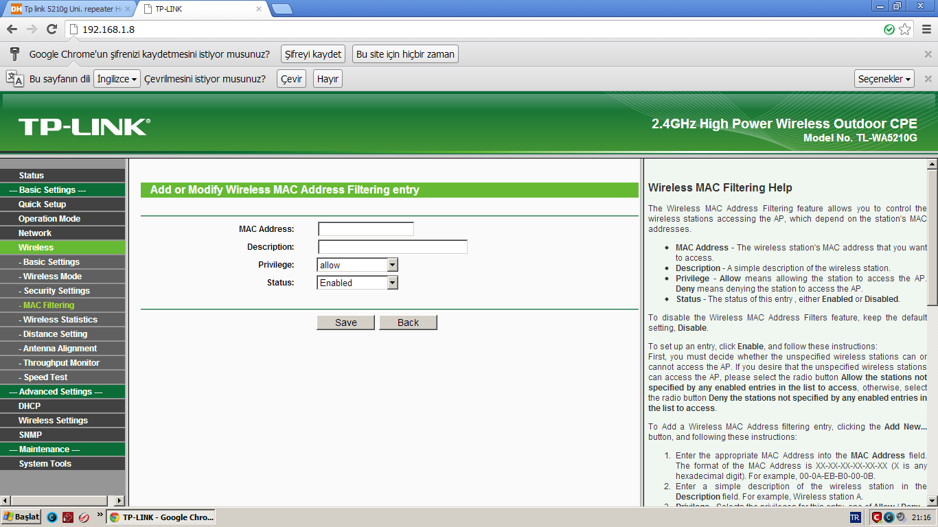Screen dimensions: 938x527
Task: Click the quick launch expand chevron
Action: 100,514
